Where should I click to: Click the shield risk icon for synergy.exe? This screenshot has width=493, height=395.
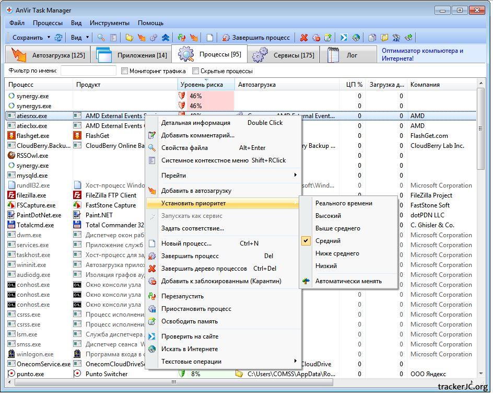[x=182, y=96]
